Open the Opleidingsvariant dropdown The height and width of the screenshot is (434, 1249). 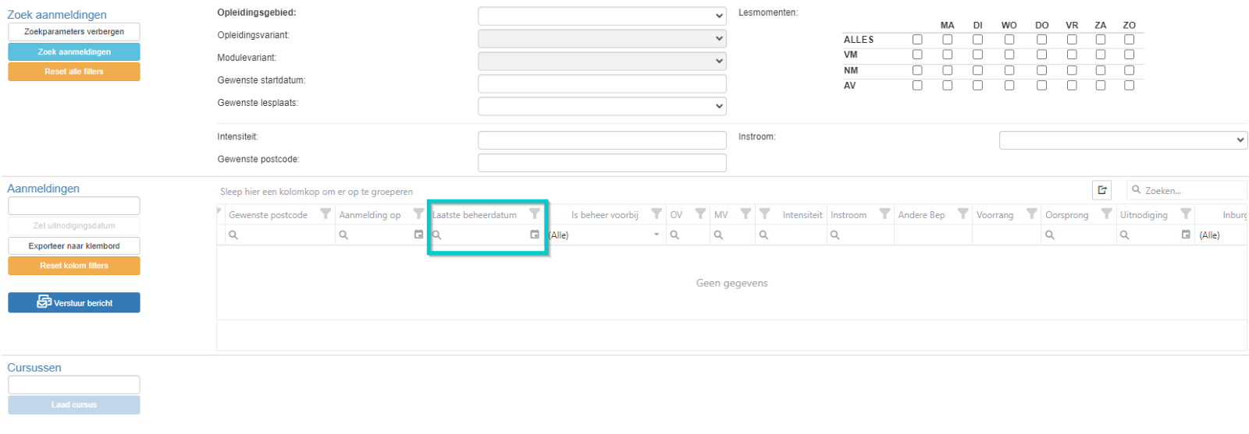click(x=602, y=38)
